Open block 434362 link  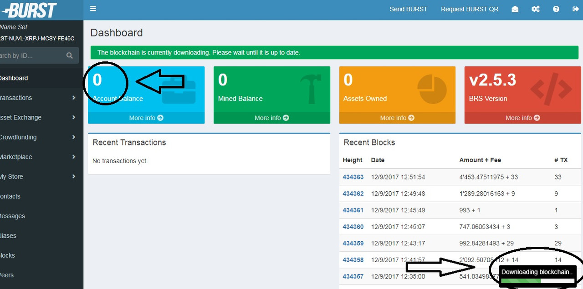(353, 194)
